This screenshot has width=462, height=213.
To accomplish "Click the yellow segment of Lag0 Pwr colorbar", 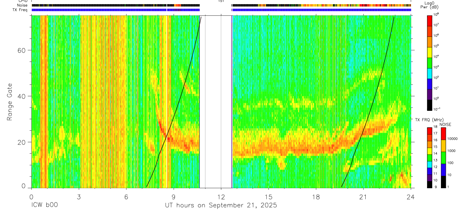I will (x=430, y=52).
